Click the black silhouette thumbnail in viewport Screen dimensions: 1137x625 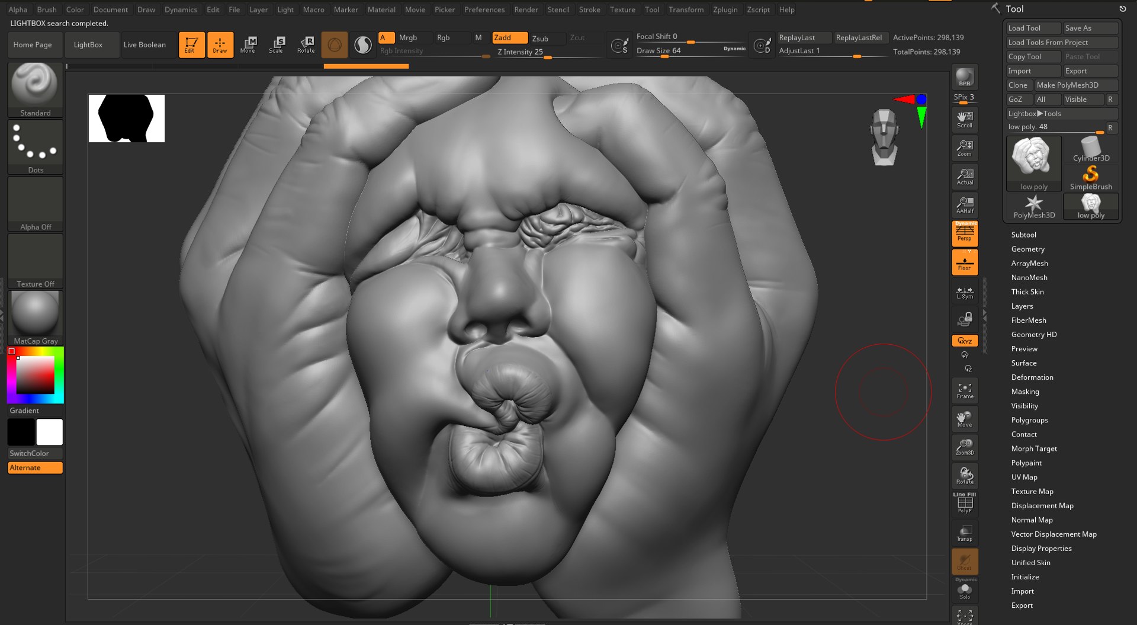[127, 118]
